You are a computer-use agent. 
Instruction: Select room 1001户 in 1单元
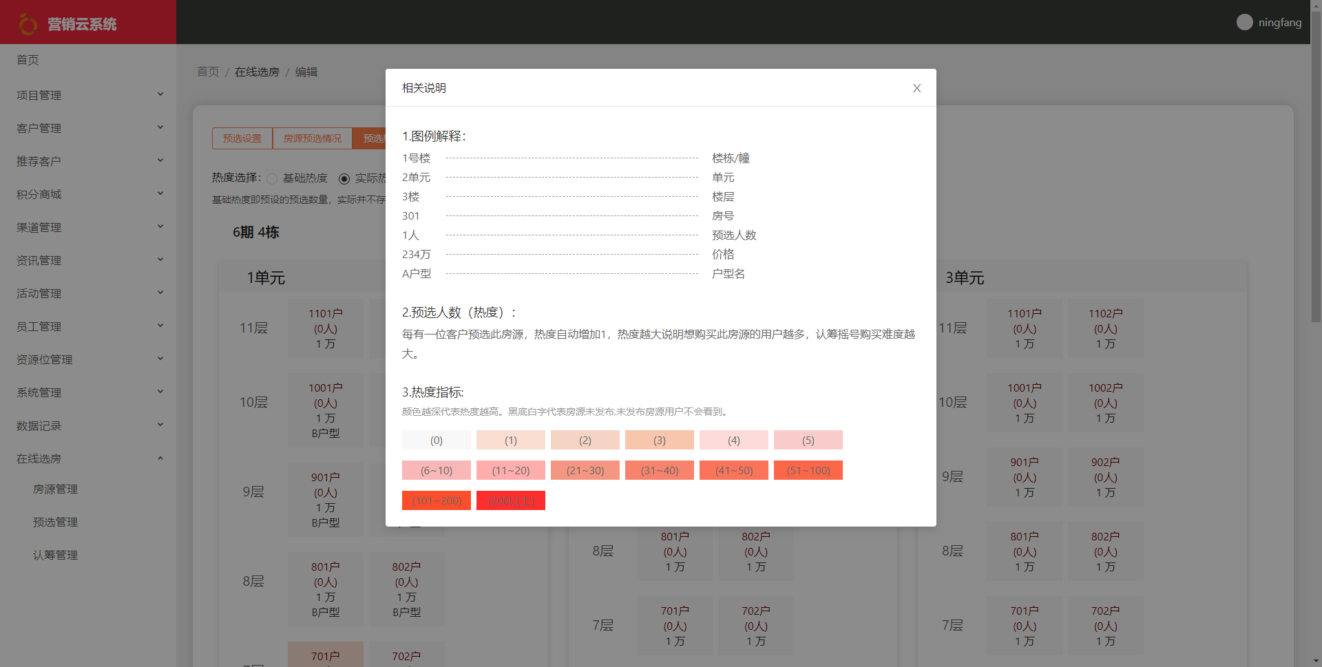click(x=326, y=410)
